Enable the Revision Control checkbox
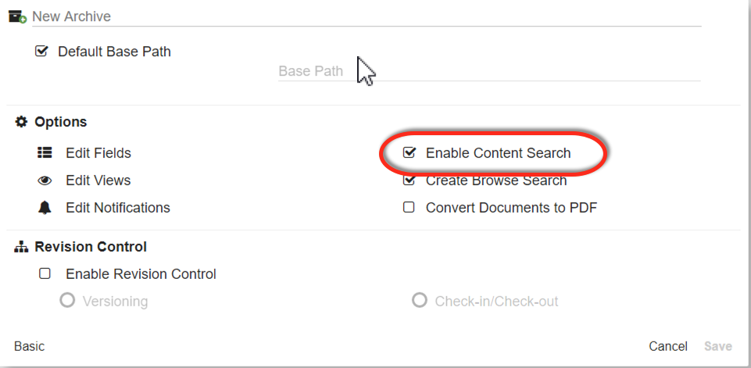 45,274
